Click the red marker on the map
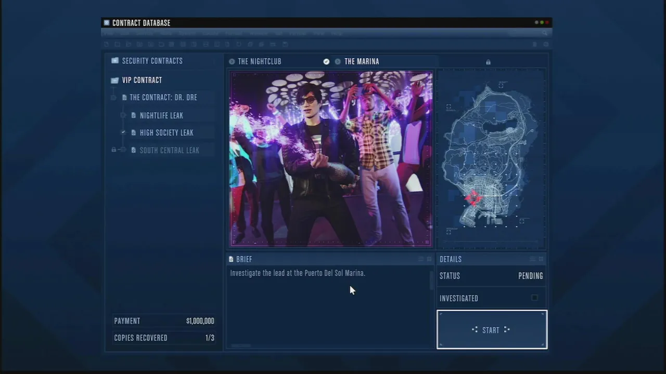The width and height of the screenshot is (666, 374). coord(473,197)
